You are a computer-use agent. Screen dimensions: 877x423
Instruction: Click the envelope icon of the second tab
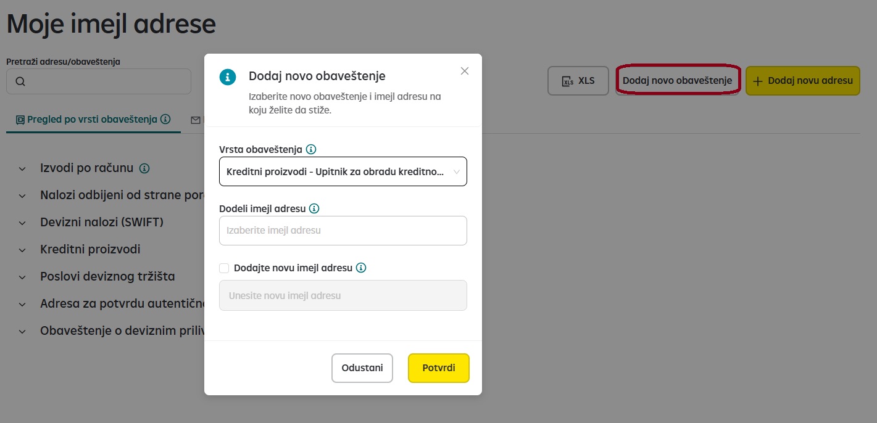tap(196, 120)
